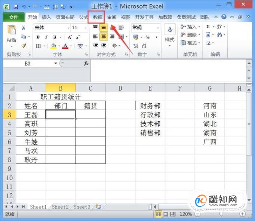Toggle Italic formatting

[46, 37]
